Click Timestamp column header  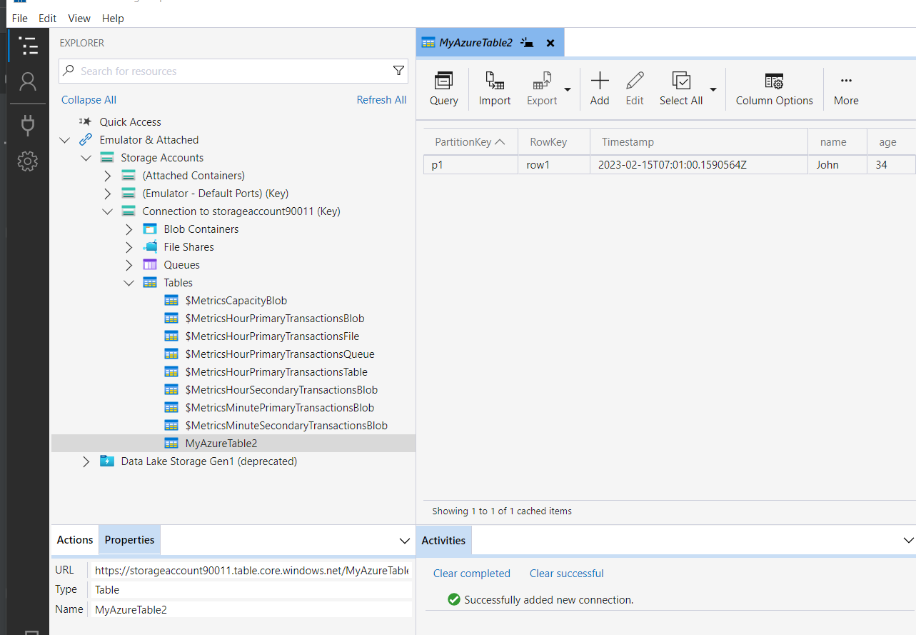coord(699,142)
